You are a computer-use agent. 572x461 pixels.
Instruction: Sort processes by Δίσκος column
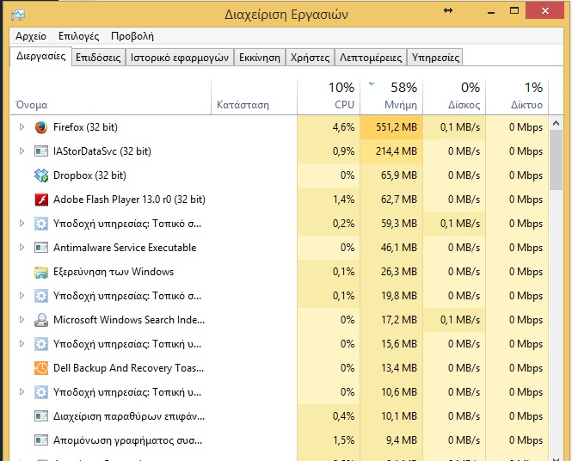tap(454, 97)
